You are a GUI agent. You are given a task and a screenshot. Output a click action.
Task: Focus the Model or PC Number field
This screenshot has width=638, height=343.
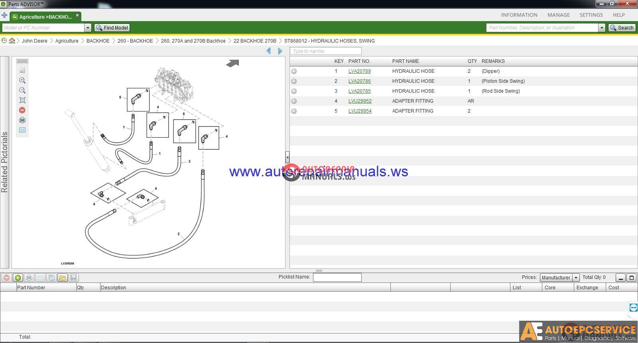coord(43,28)
